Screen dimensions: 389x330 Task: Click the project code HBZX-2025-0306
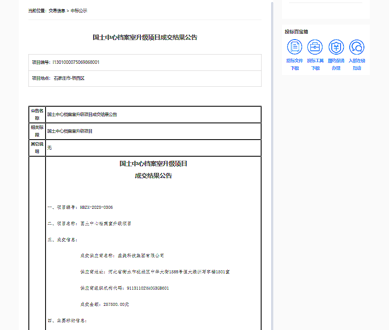point(96,207)
